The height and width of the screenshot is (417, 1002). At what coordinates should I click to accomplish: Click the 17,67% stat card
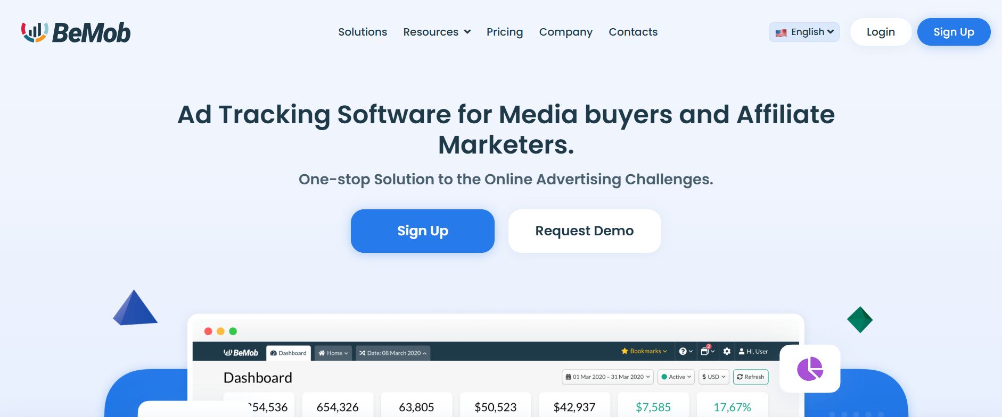pyautogui.click(x=732, y=405)
